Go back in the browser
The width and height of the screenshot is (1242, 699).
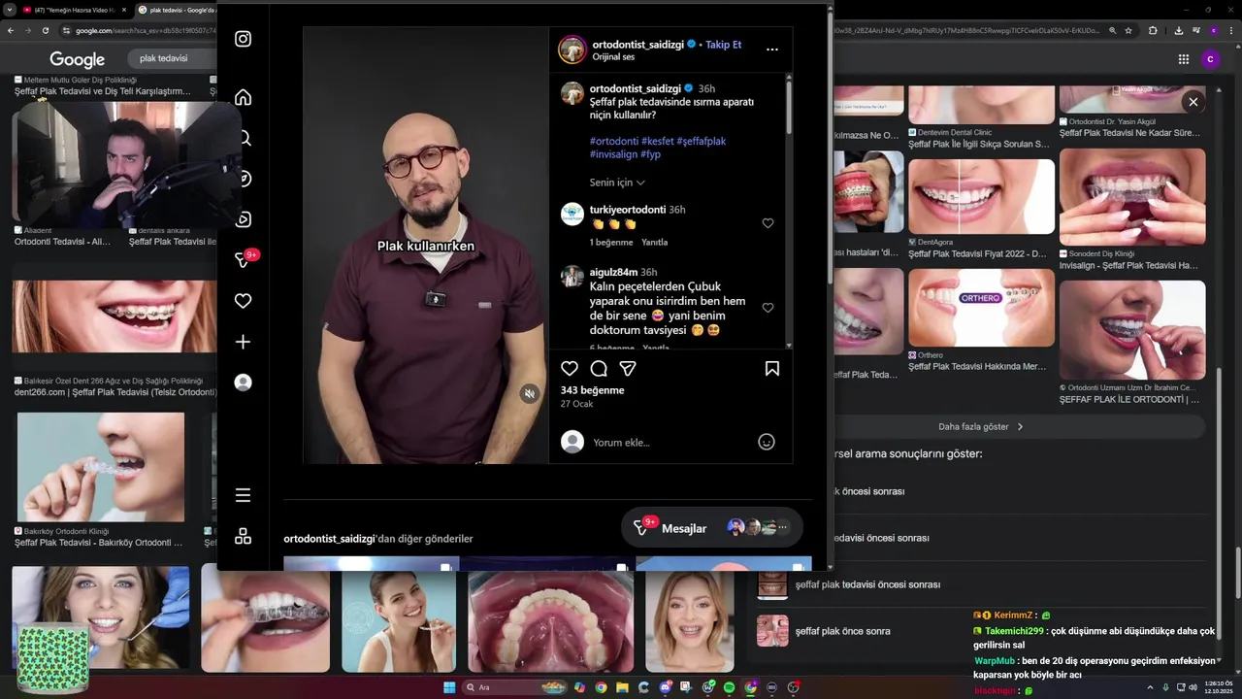click(x=11, y=30)
